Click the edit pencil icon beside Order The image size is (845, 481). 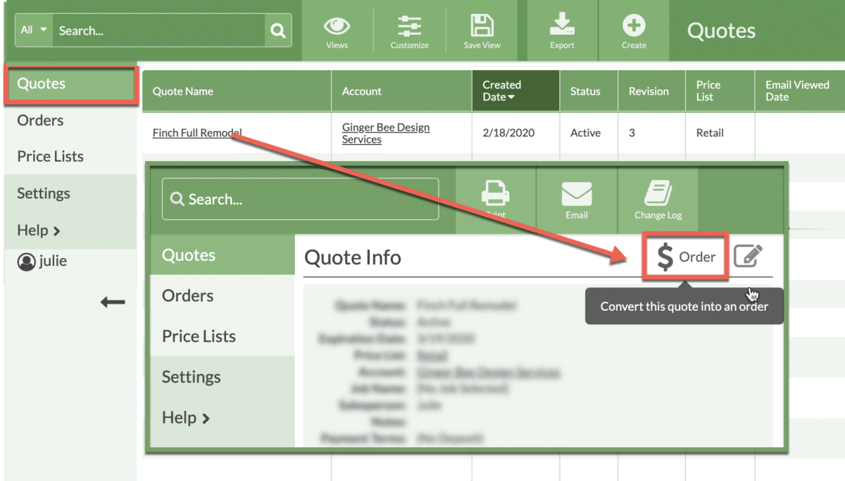point(748,257)
